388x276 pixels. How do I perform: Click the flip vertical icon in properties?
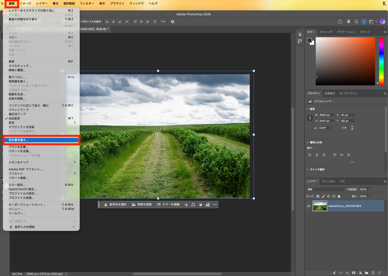pos(352,128)
